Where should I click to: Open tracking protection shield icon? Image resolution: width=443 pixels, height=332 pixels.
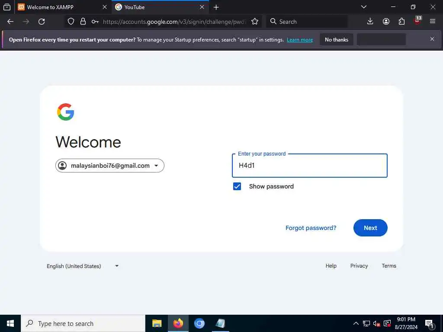point(71,22)
